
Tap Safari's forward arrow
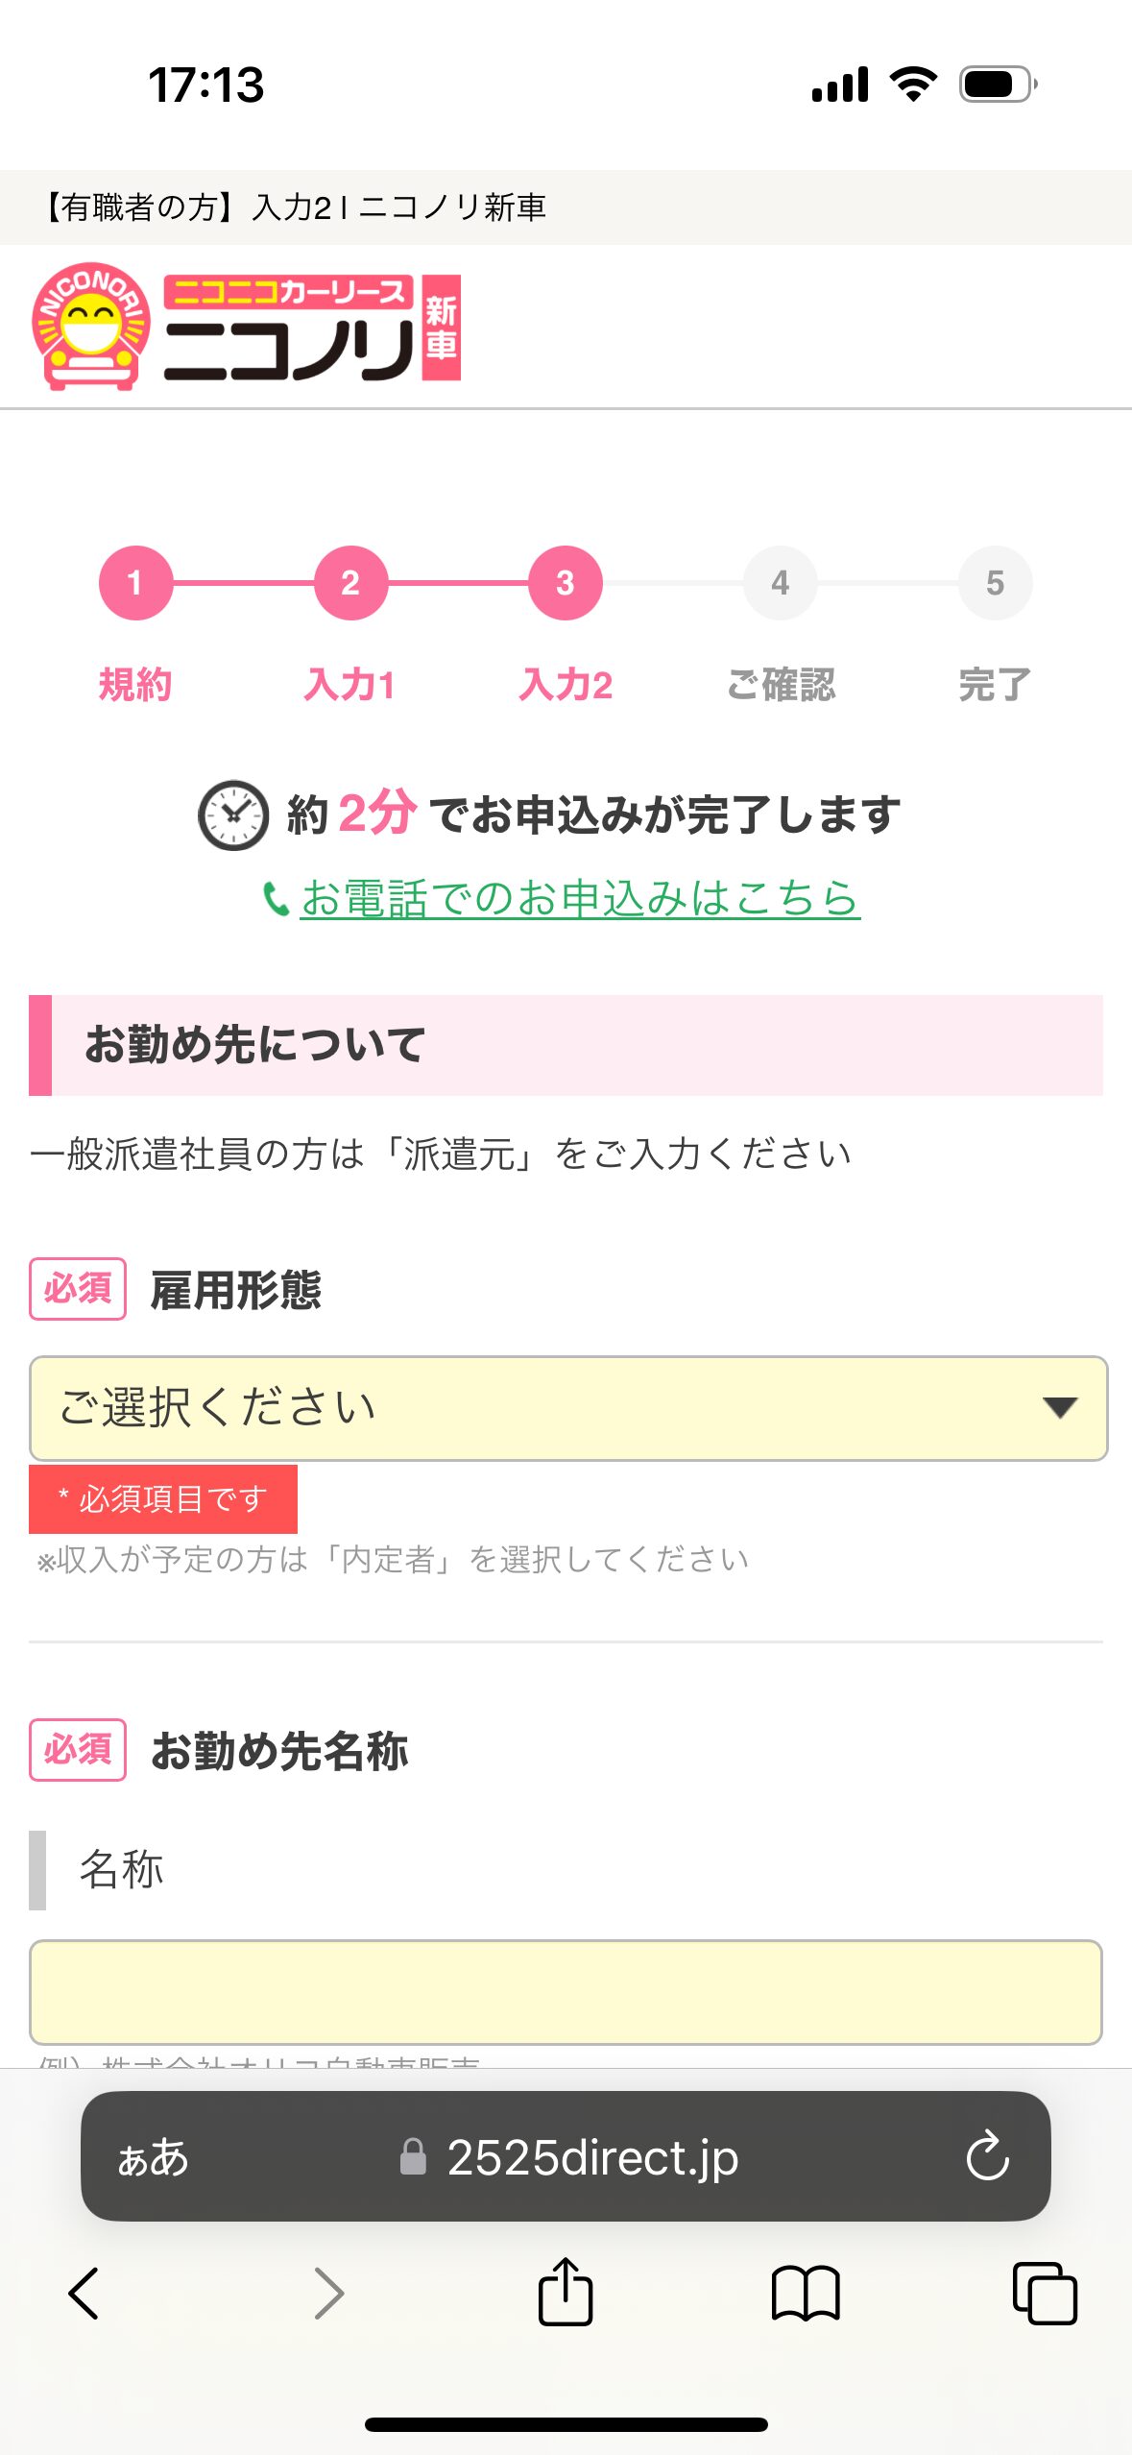tap(328, 2294)
